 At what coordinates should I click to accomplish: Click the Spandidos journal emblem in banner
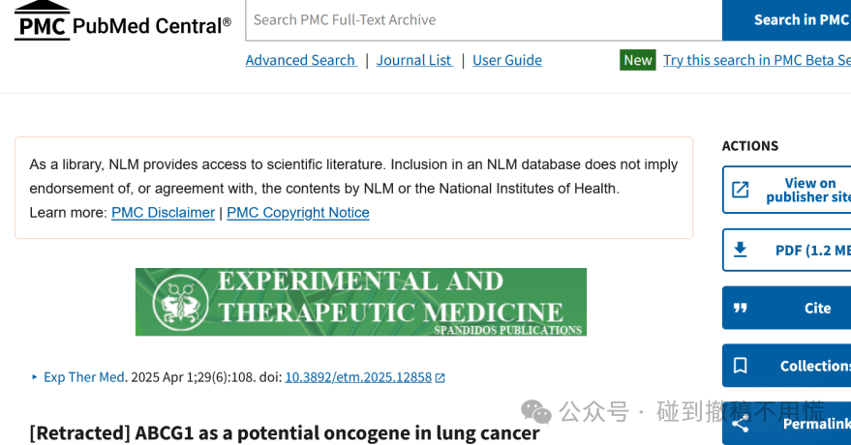click(x=180, y=302)
